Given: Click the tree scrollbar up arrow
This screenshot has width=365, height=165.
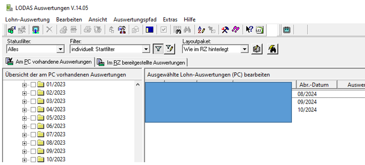Looking at the screenshot, I should pyautogui.click(x=138, y=85).
